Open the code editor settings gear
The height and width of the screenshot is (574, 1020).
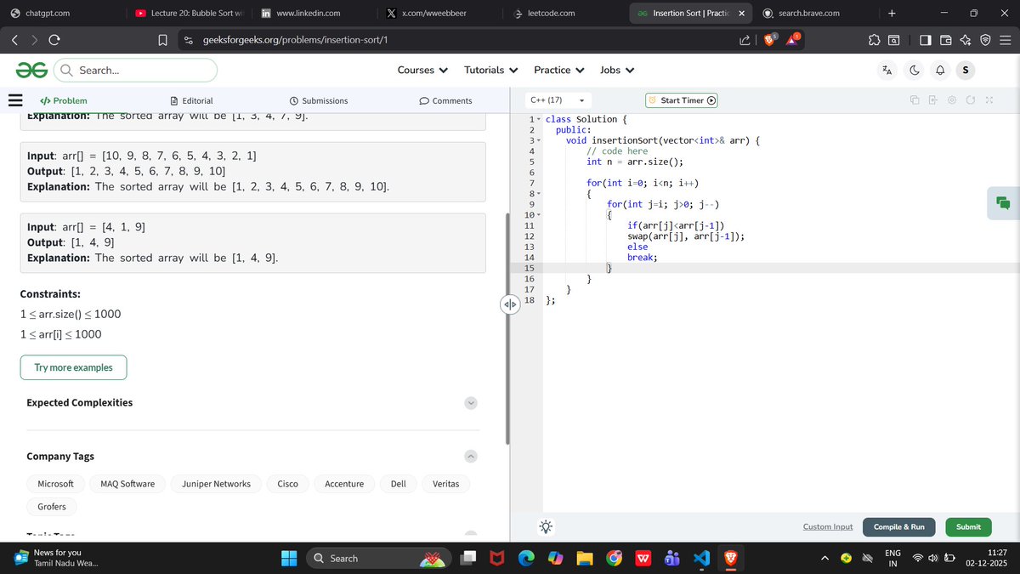[x=954, y=99]
